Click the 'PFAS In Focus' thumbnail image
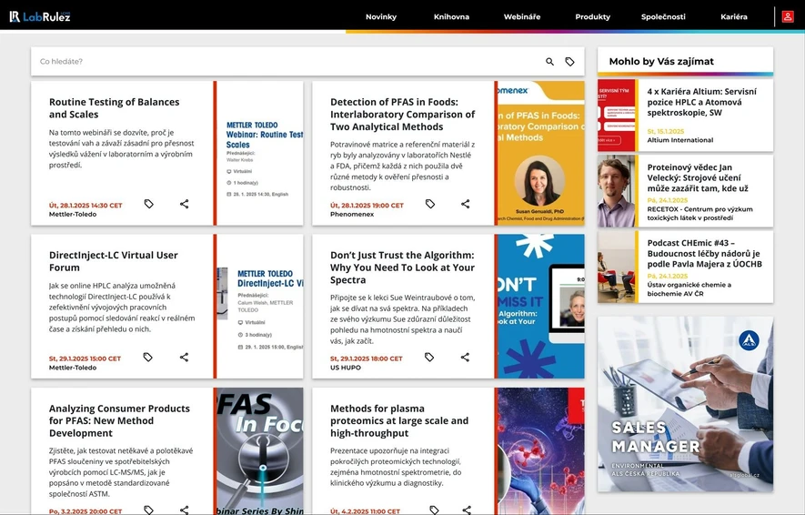The image size is (805, 515). (x=260, y=450)
